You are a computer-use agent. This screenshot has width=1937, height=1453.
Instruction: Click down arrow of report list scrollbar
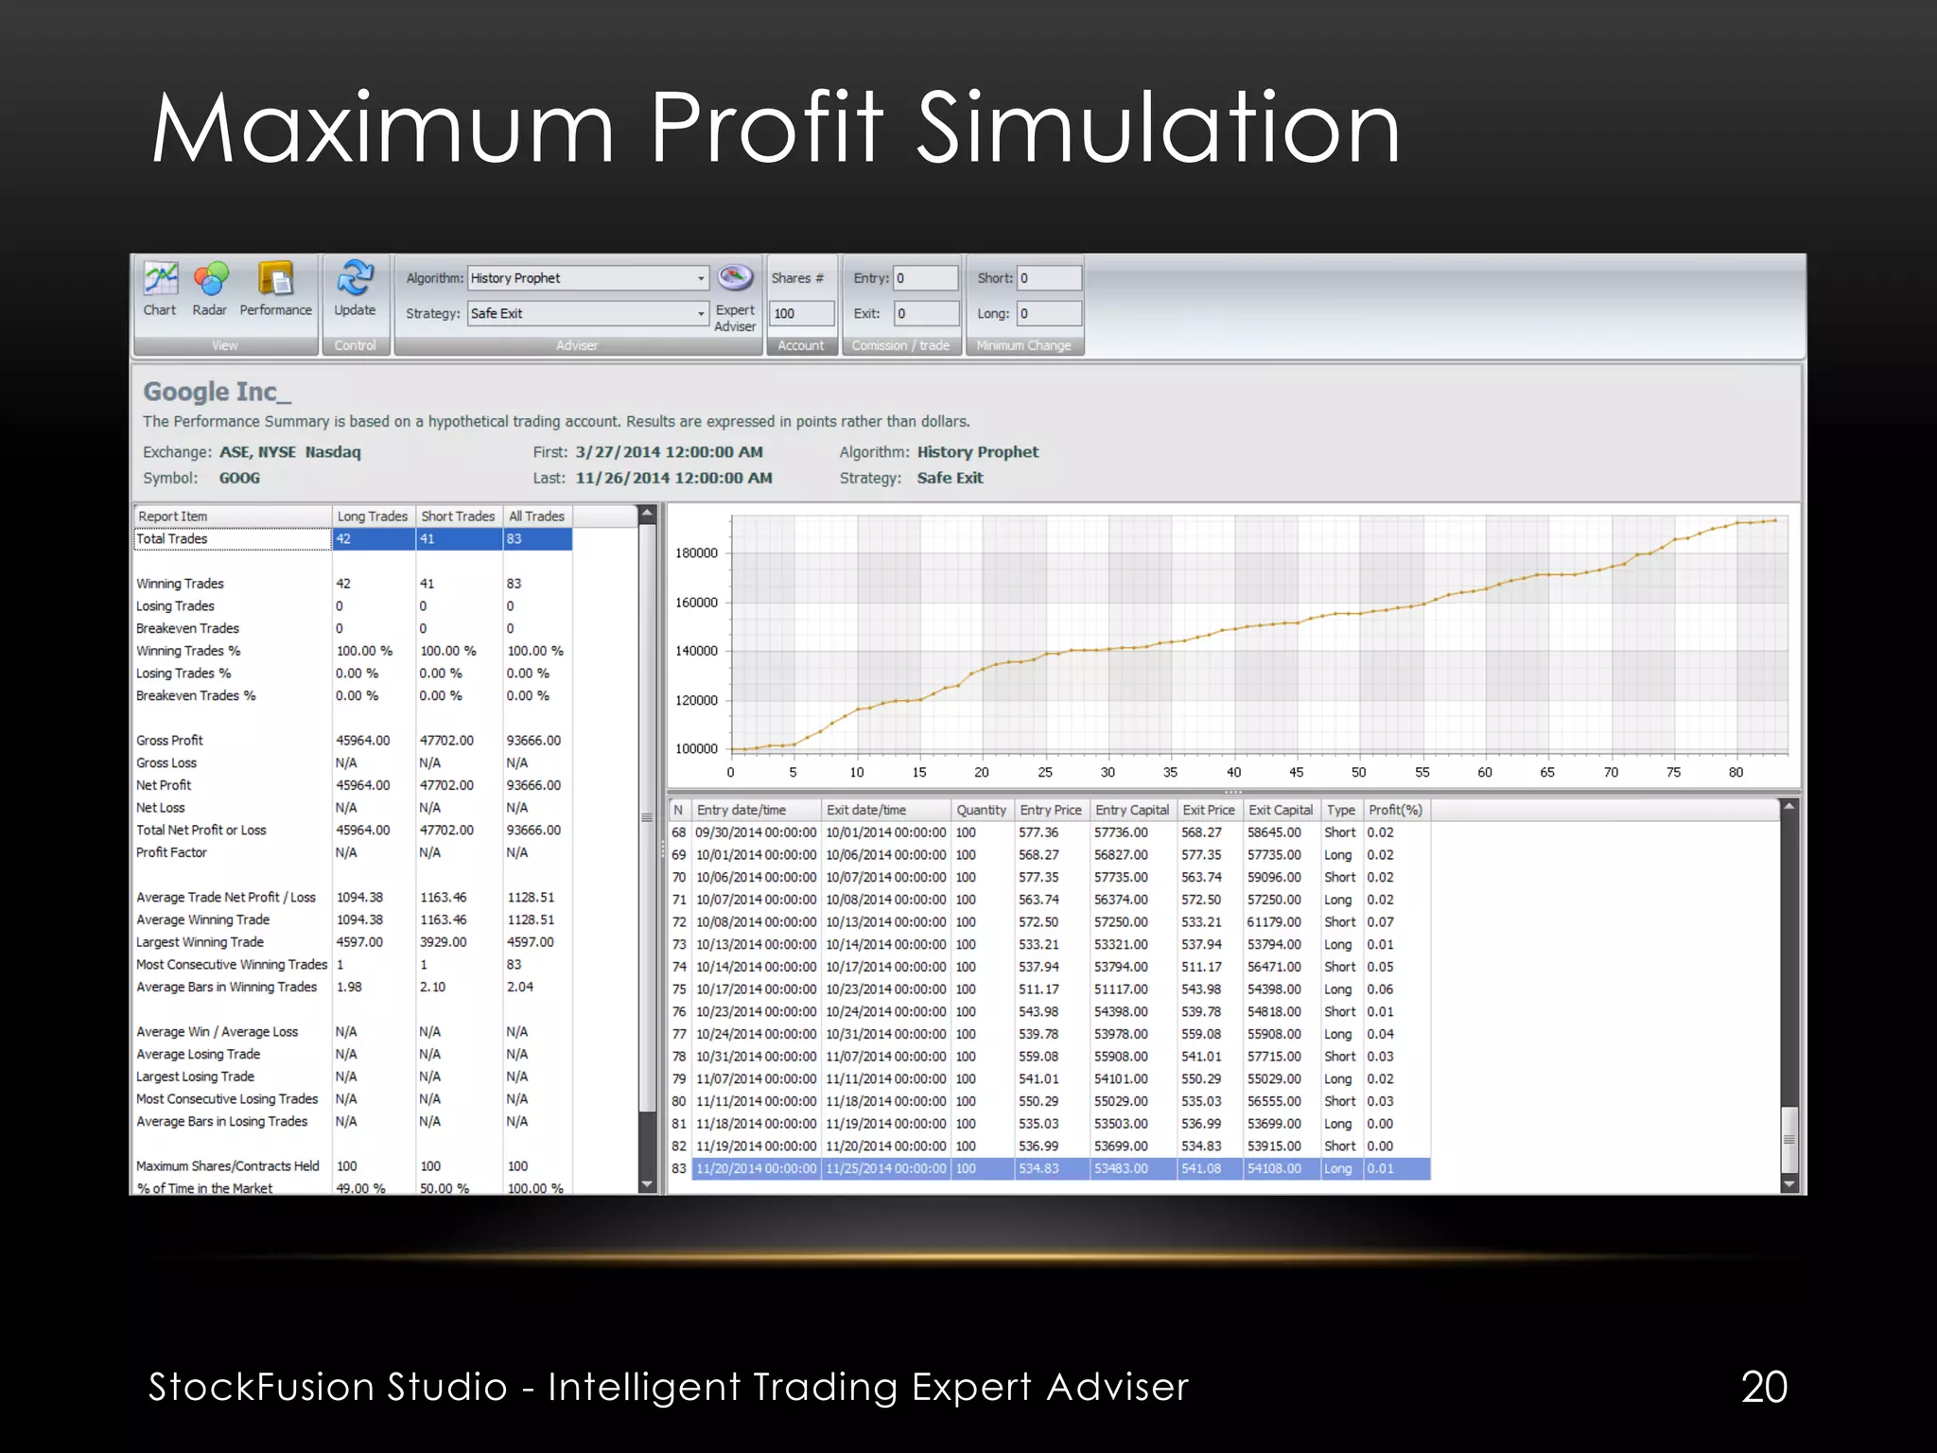coord(648,1184)
